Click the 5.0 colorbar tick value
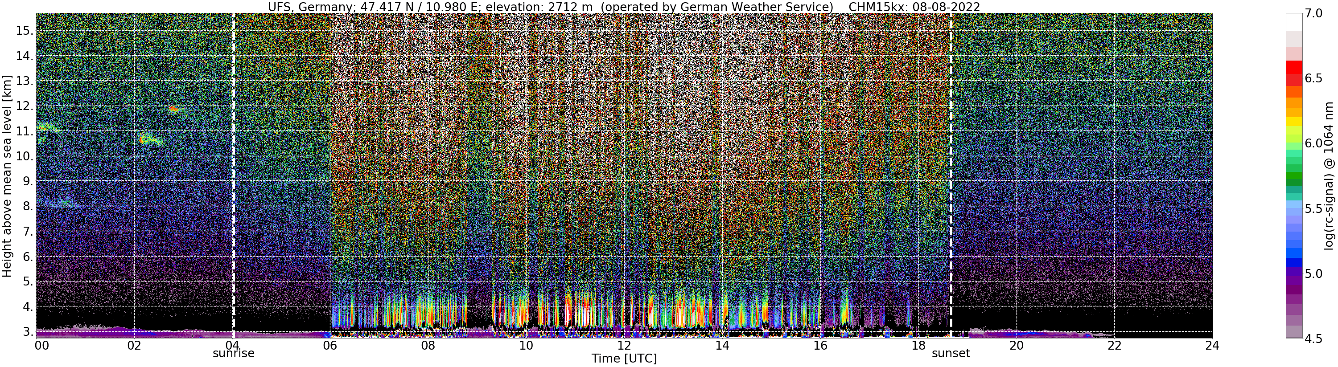The height and width of the screenshot is (367, 1338). pyautogui.click(x=1313, y=273)
